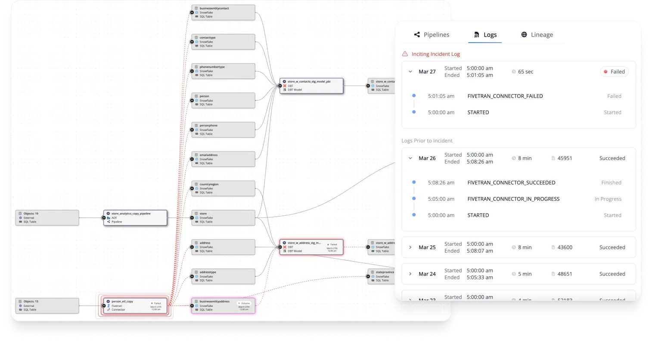652x343 pixels.
Task: Click the warning triangle icon beside Inciting Incident Log
Action: (x=405, y=54)
